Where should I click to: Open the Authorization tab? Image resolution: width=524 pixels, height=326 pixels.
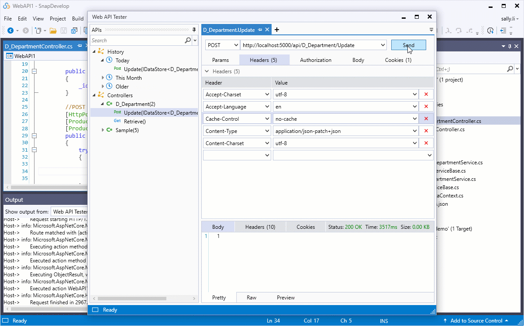tap(315, 60)
